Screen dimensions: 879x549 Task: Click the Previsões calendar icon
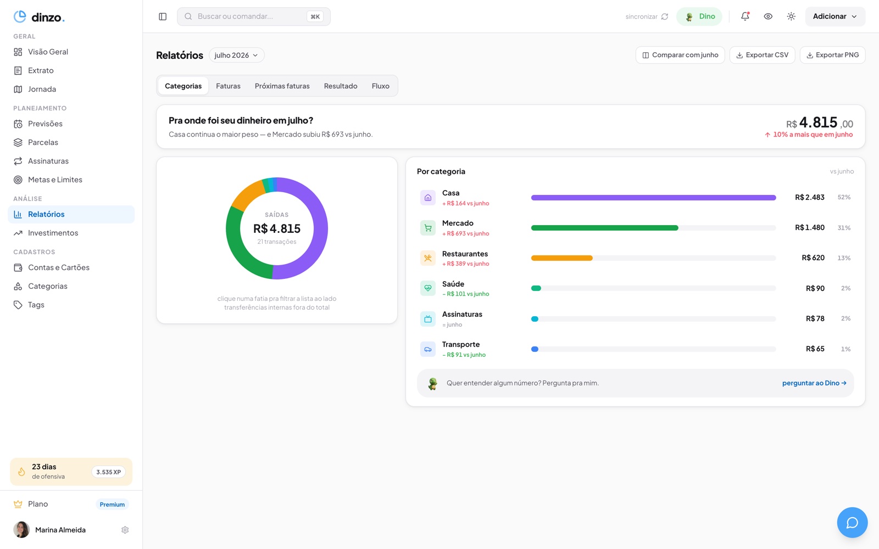click(18, 124)
